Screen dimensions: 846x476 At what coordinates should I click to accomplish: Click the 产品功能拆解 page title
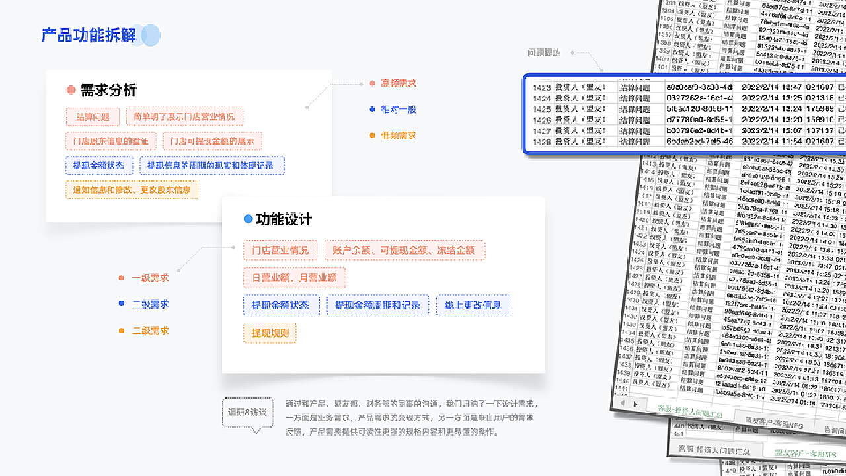click(89, 36)
